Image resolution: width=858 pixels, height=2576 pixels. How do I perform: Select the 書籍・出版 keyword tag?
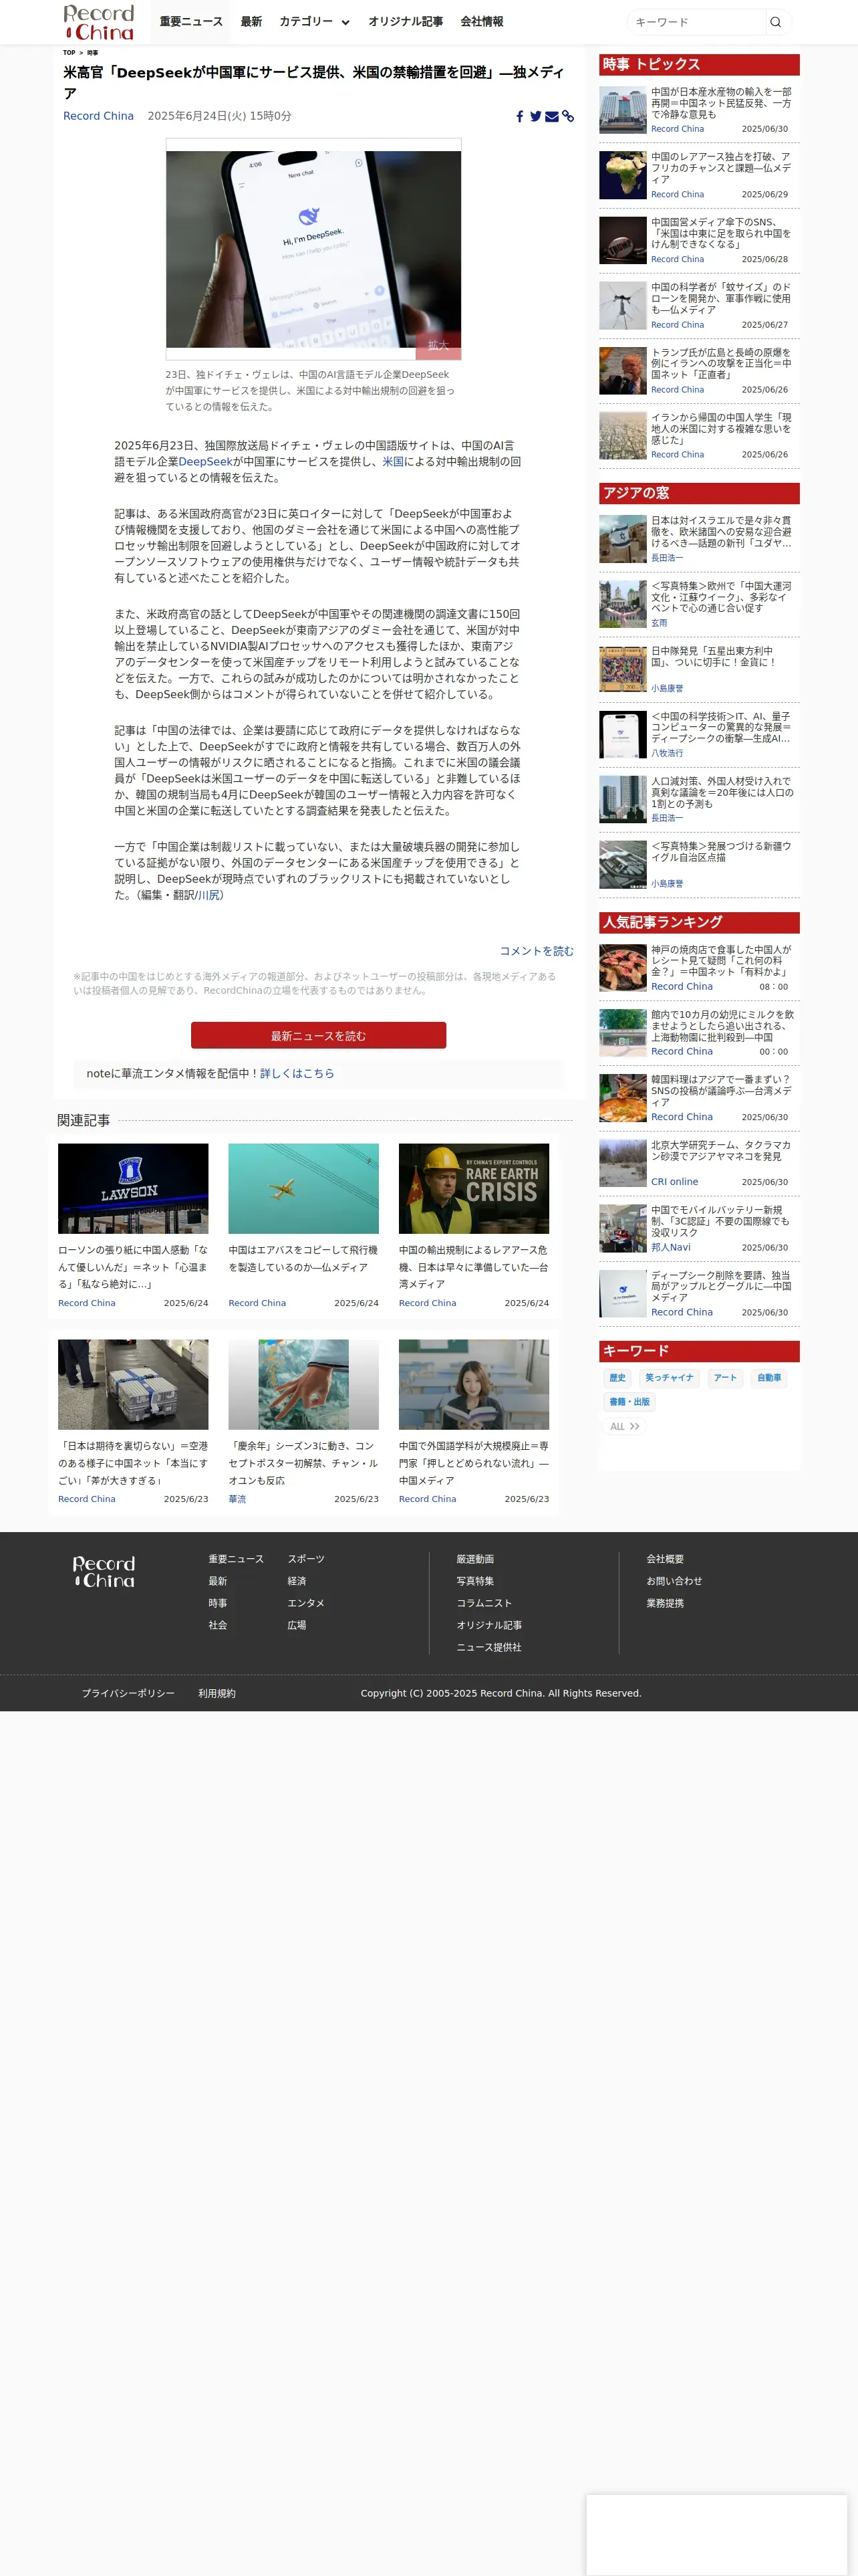[629, 1402]
